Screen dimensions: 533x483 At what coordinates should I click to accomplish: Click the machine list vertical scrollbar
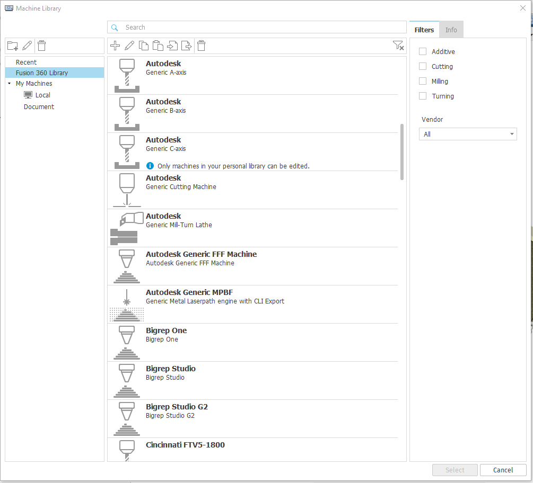click(402, 151)
